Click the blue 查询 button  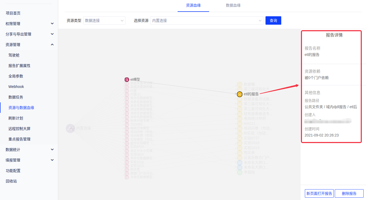pyautogui.click(x=273, y=20)
